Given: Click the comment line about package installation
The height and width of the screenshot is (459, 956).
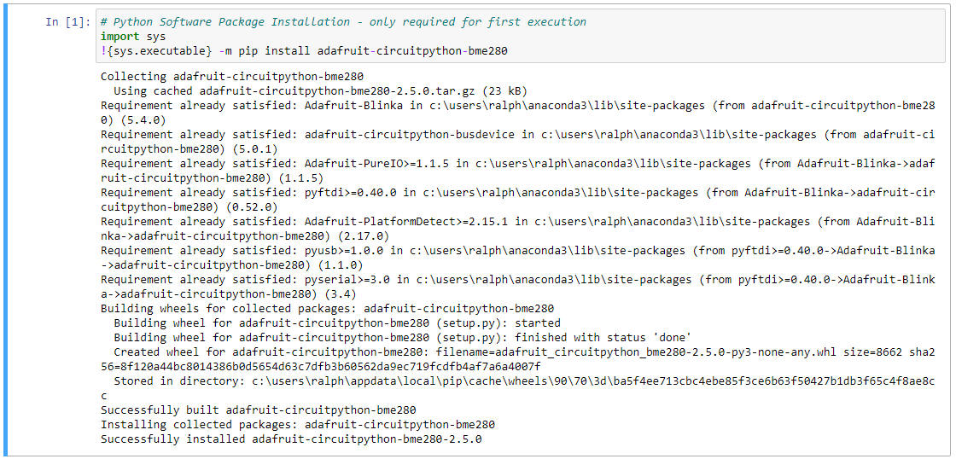Looking at the screenshot, I should [343, 21].
